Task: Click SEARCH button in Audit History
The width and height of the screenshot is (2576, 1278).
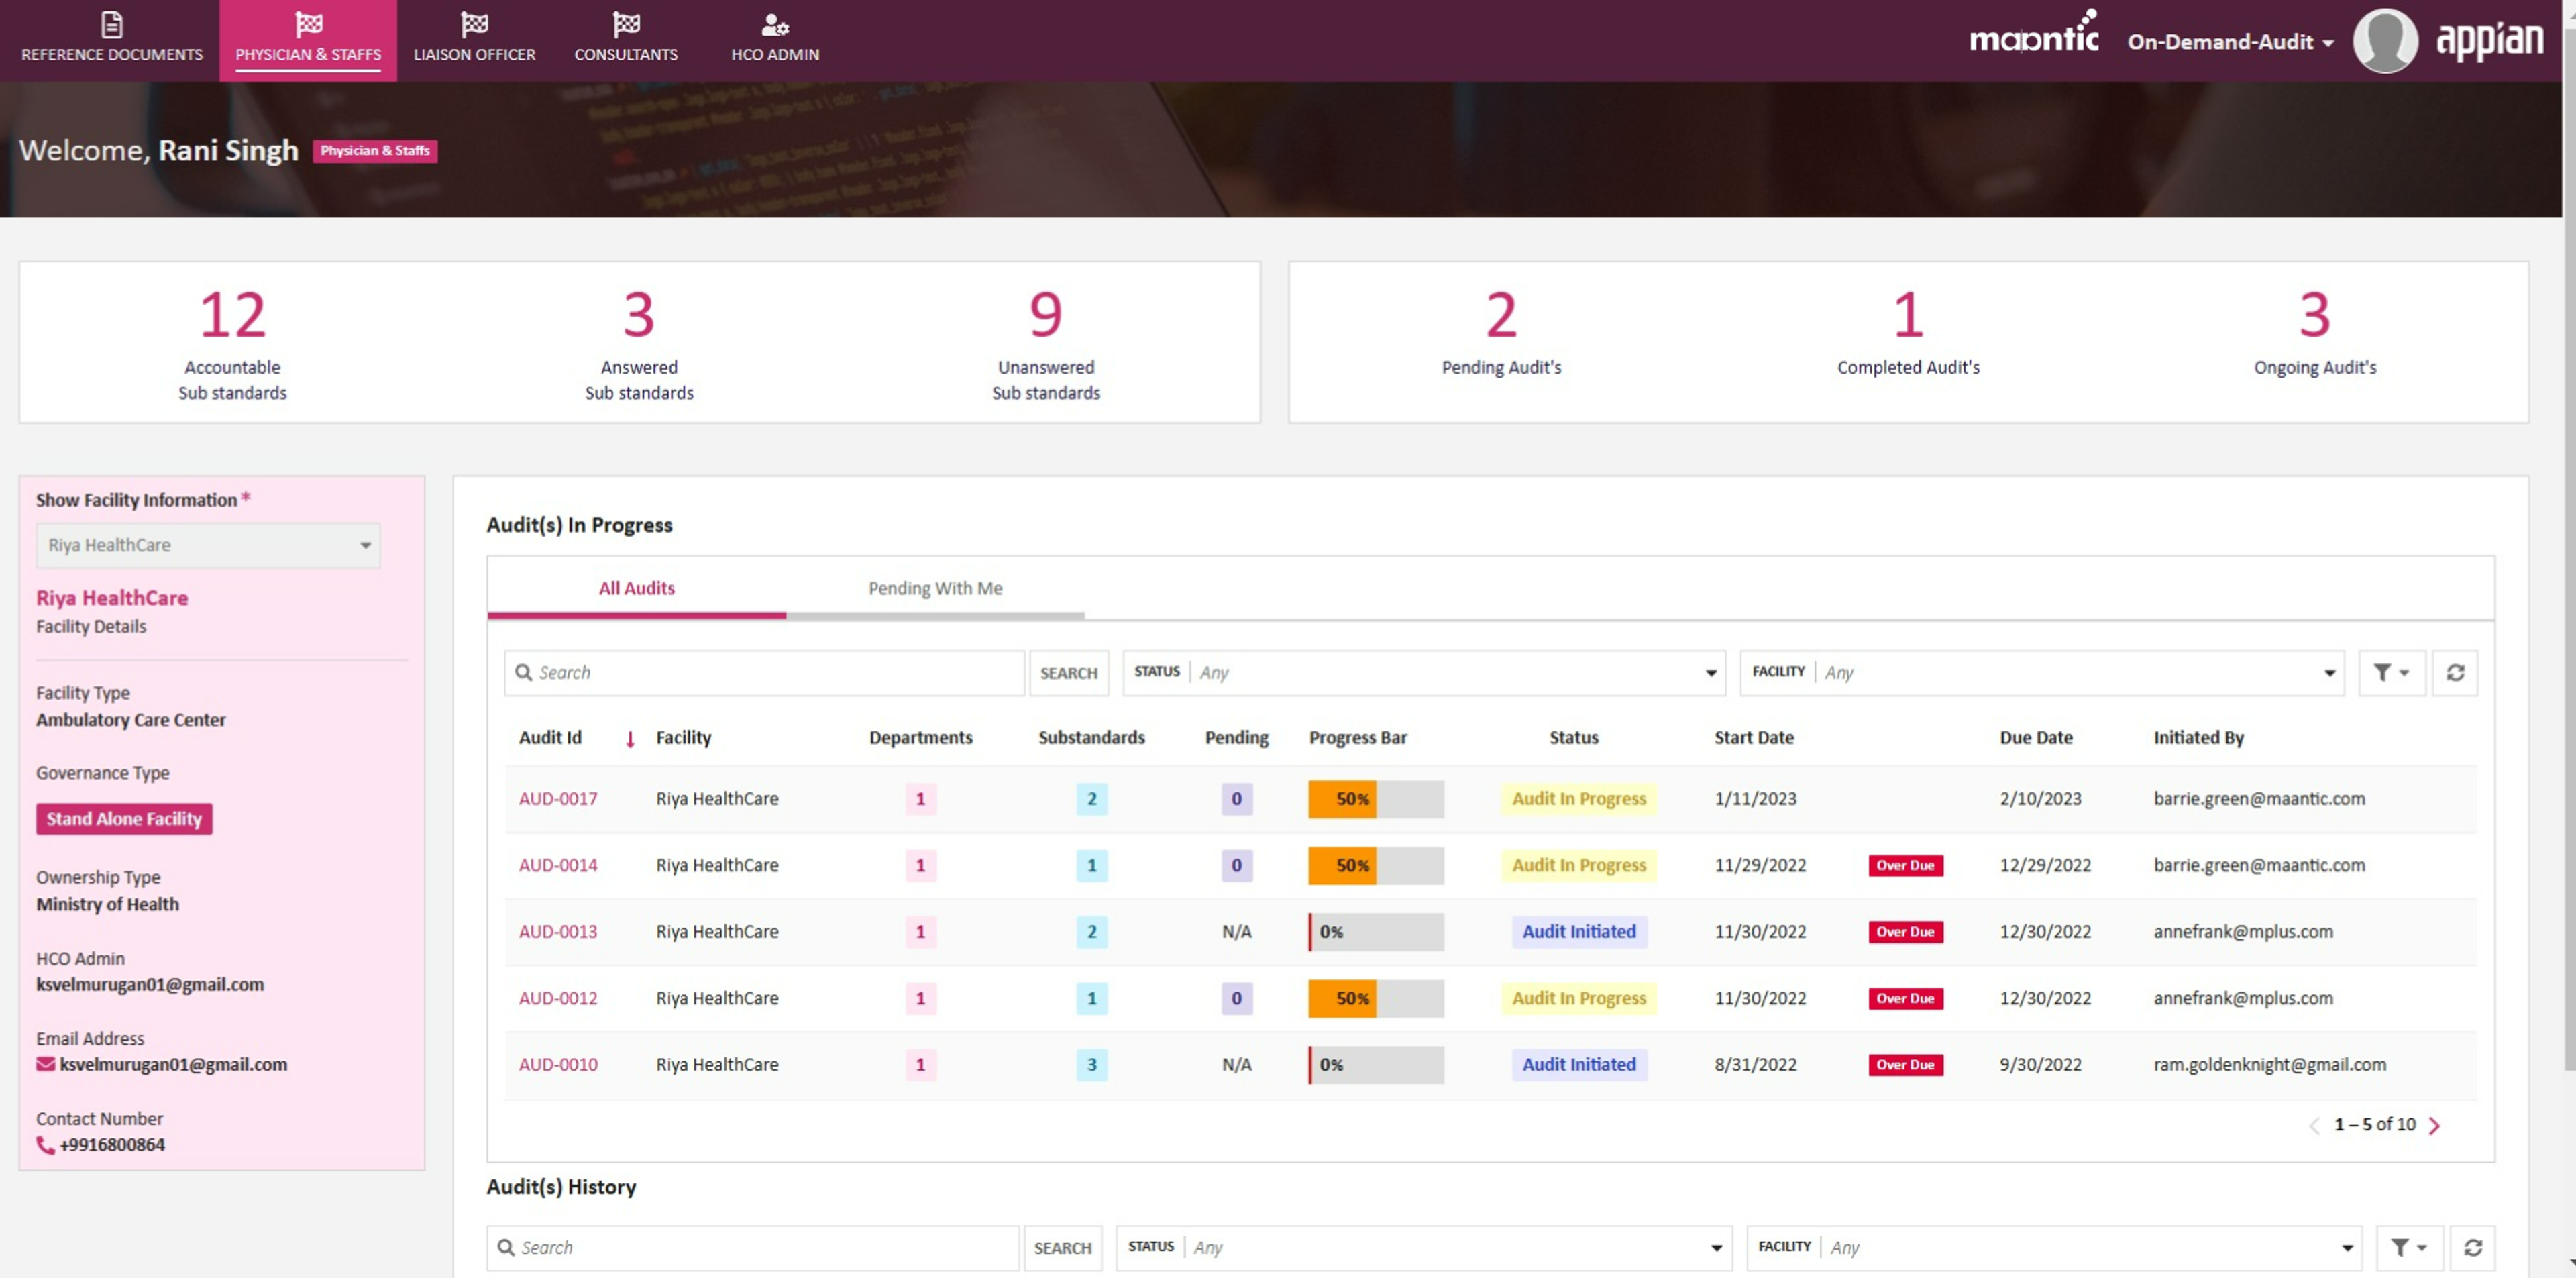Action: click(x=1062, y=1247)
